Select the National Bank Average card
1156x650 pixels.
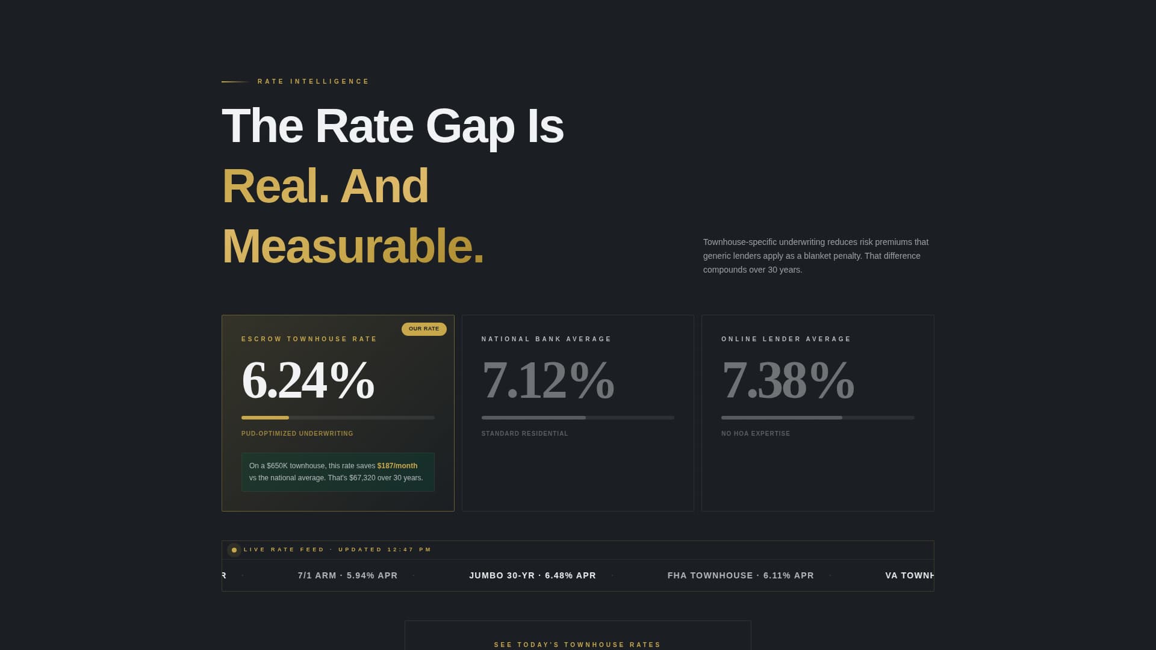tap(577, 413)
